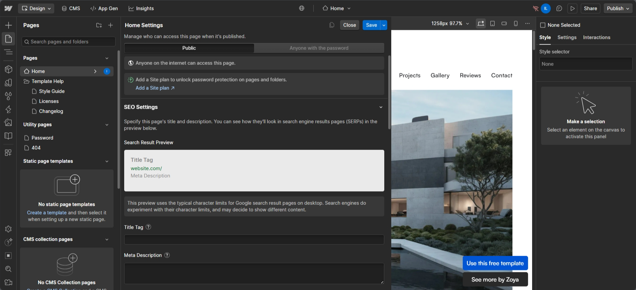The height and width of the screenshot is (290, 636).
Task: Open the Publish dropdown
Action: [x=618, y=8]
